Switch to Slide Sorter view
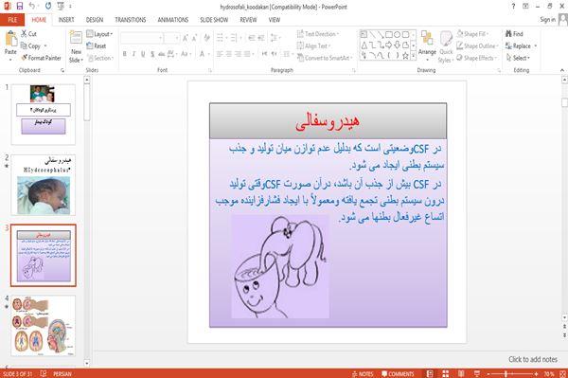The image size is (568, 378). 445,373
